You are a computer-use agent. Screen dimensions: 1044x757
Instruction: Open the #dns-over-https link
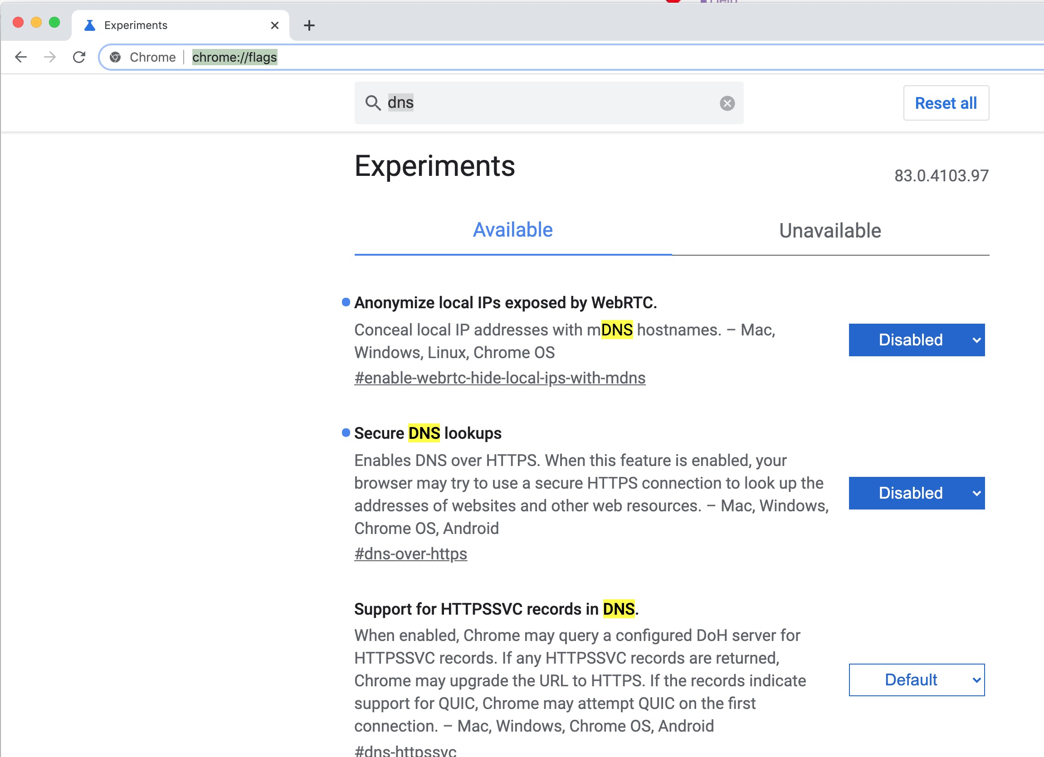pos(410,554)
